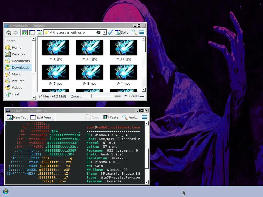
Task: Click the Dolphin title bar icon
Action: pyautogui.click(x=6, y=26)
